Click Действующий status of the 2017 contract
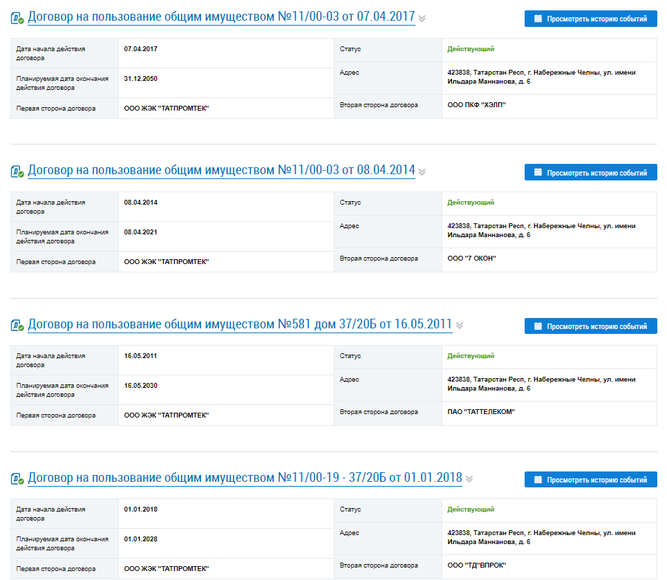This screenshot has height=580, width=667. [471, 49]
